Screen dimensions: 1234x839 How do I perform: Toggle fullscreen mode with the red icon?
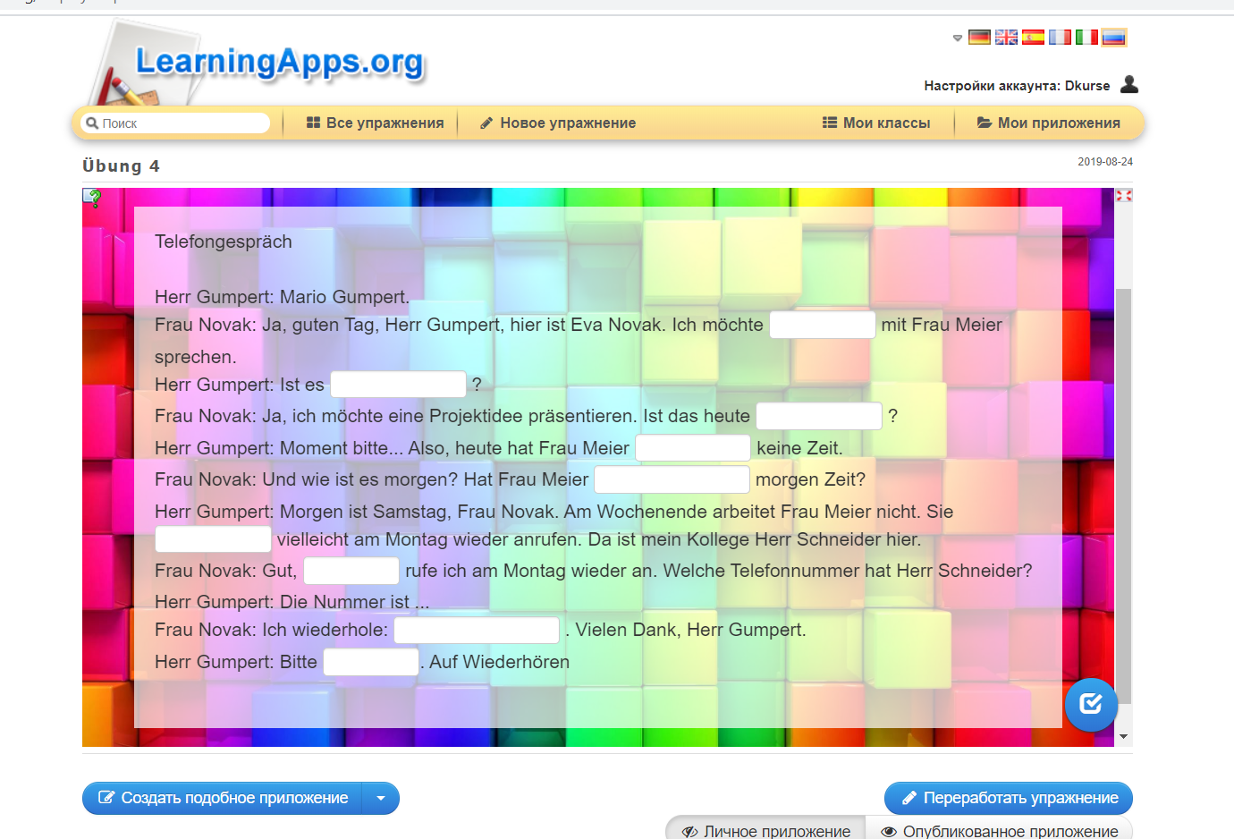[x=1124, y=195]
